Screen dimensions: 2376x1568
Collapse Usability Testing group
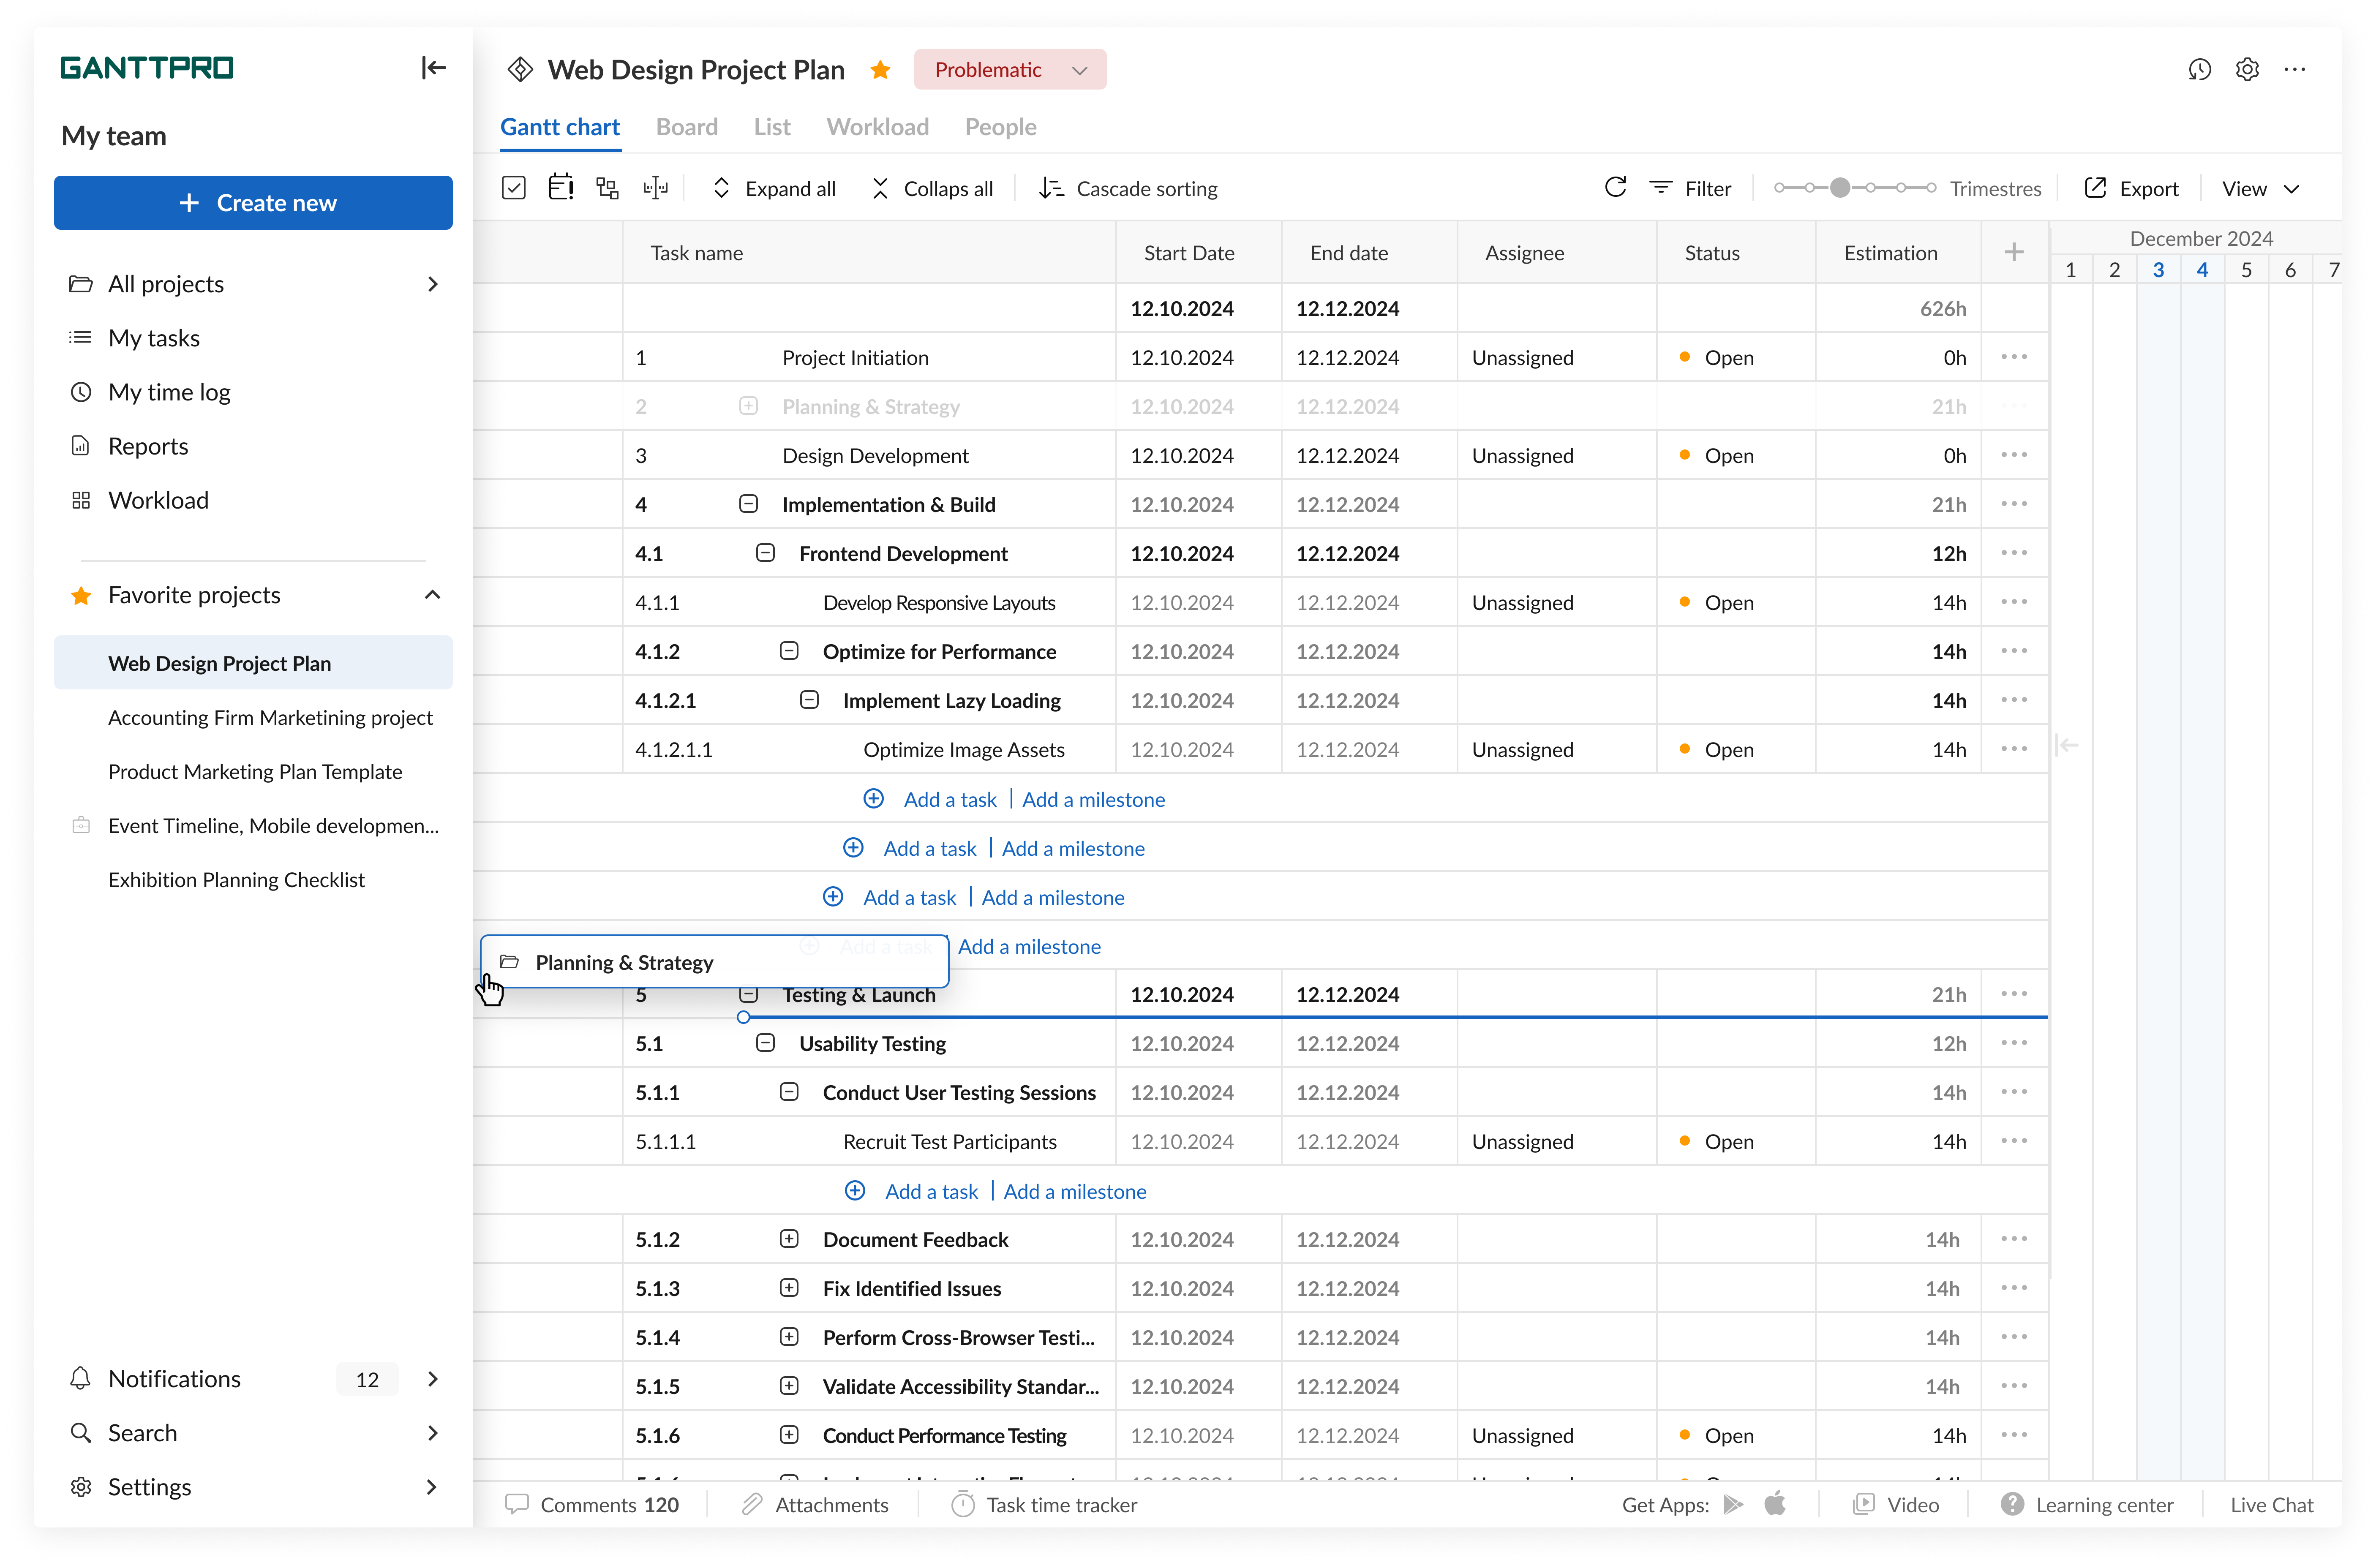click(765, 1043)
